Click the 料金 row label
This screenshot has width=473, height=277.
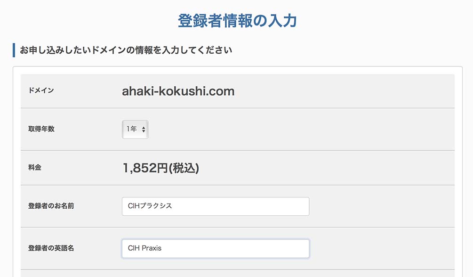click(x=35, y=167)
